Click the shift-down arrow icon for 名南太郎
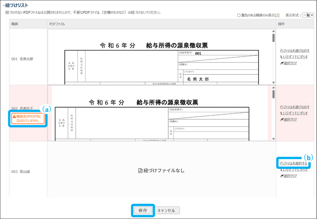Viewport: 317px width, 219px height. pos(281,57)
